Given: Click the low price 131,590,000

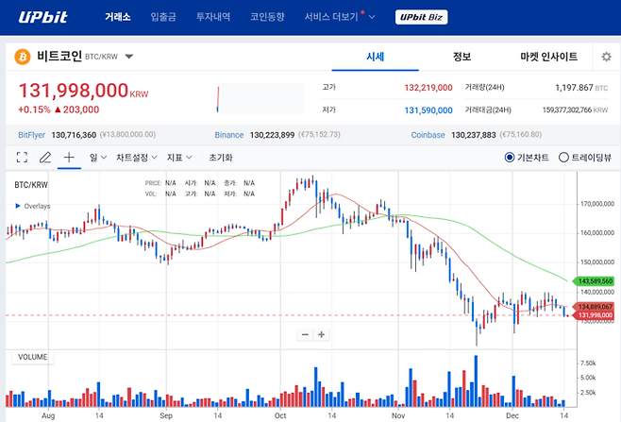Looking at the screenshot, I should 428,110.
